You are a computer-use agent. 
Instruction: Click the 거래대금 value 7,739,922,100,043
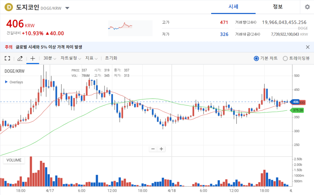coord(285,34)
